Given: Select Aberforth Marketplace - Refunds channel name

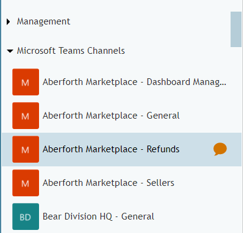Looking at the screenshot, I should (111, 149).
